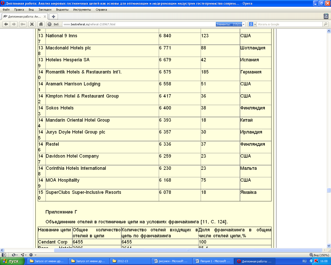331x265 pixels.
Task: Go back with the Back arrow button
Action: coord(6,24)
